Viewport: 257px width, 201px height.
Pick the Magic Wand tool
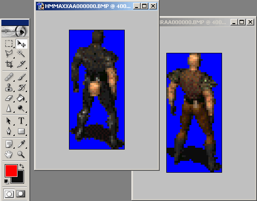pos(21,53)
